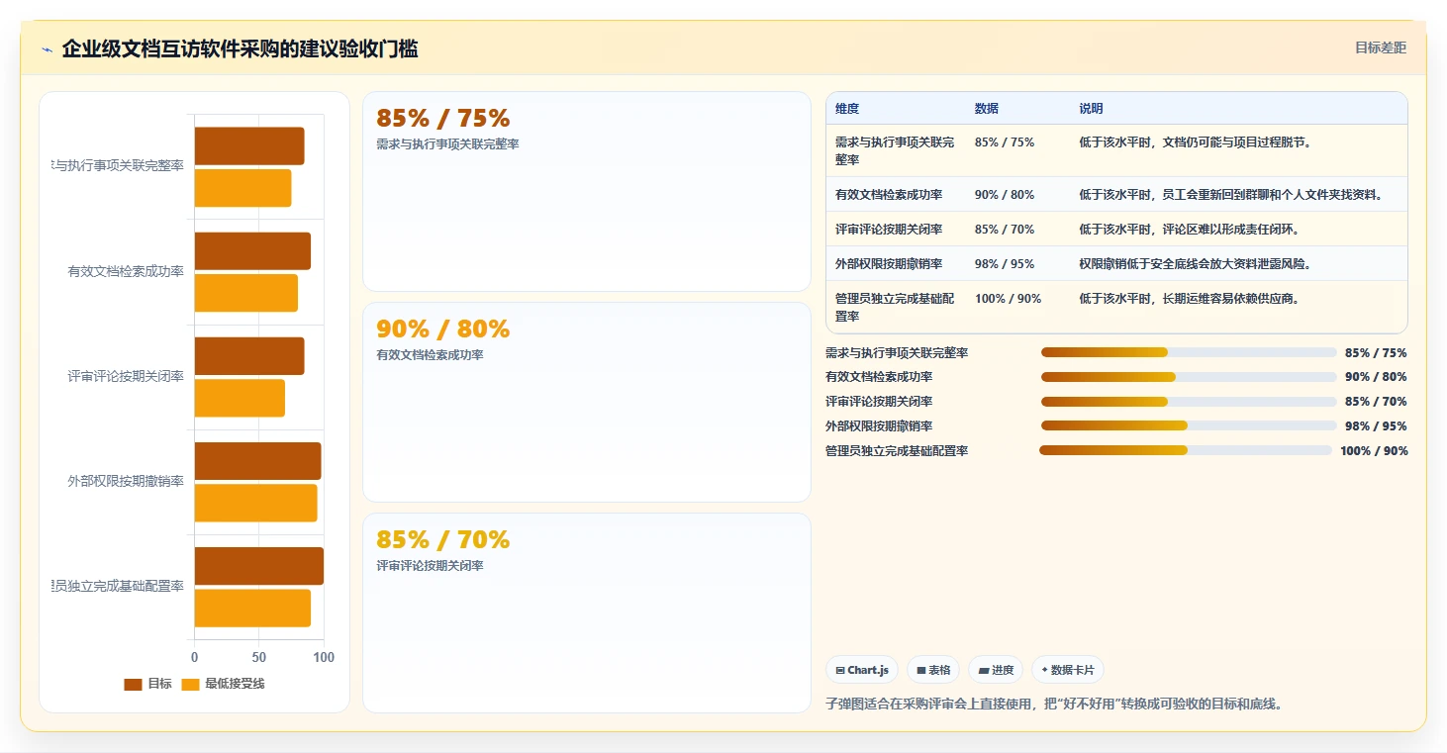Select the 进度 chip

(x=996, y=670)
